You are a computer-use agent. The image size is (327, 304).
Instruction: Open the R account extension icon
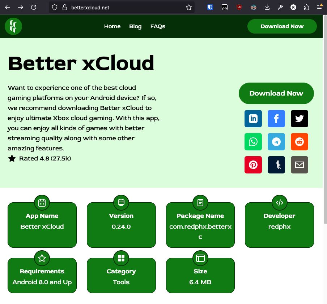(293, 8)
